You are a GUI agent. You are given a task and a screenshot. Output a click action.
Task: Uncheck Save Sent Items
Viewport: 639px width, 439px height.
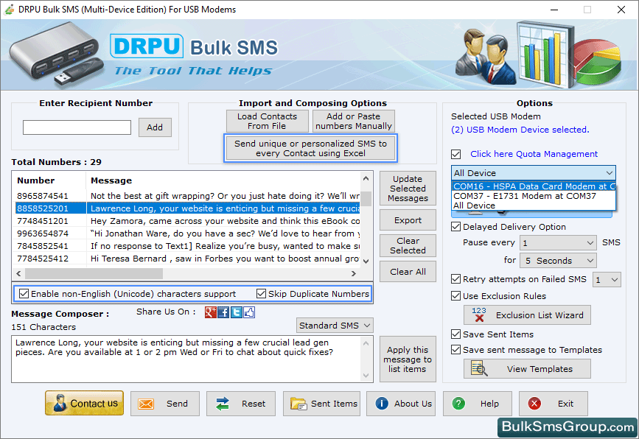tap(456, 334)
